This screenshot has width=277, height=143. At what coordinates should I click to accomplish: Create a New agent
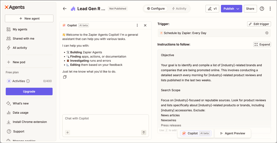pos(29,18)
